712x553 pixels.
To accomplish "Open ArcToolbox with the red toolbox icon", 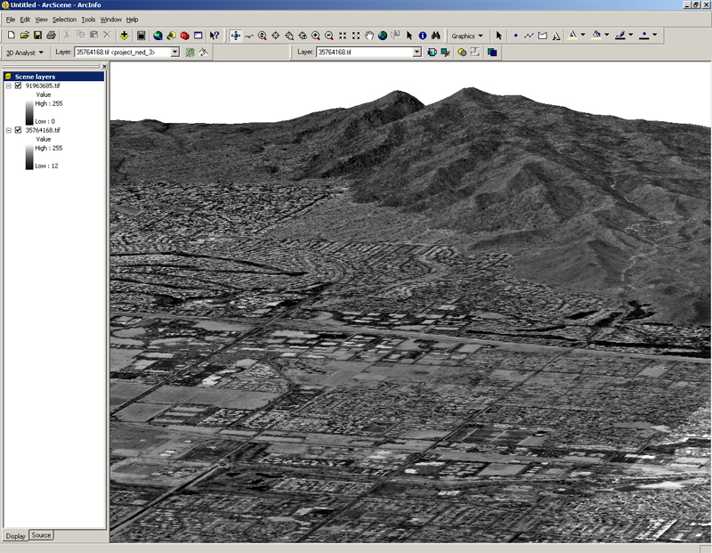I will pos(185,36).
